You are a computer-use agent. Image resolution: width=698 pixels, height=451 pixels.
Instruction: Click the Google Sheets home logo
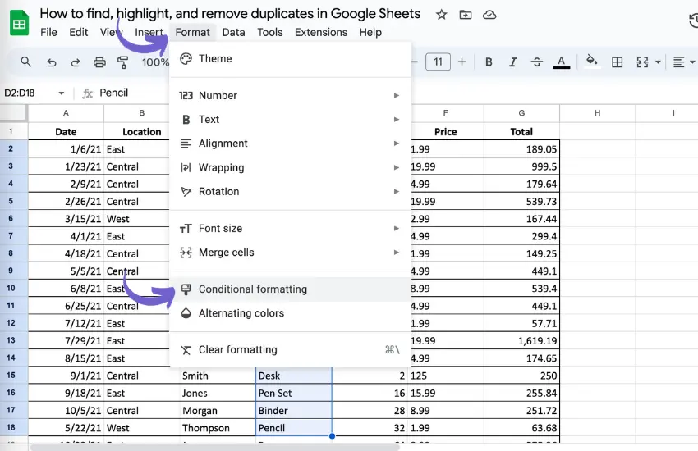19,23
